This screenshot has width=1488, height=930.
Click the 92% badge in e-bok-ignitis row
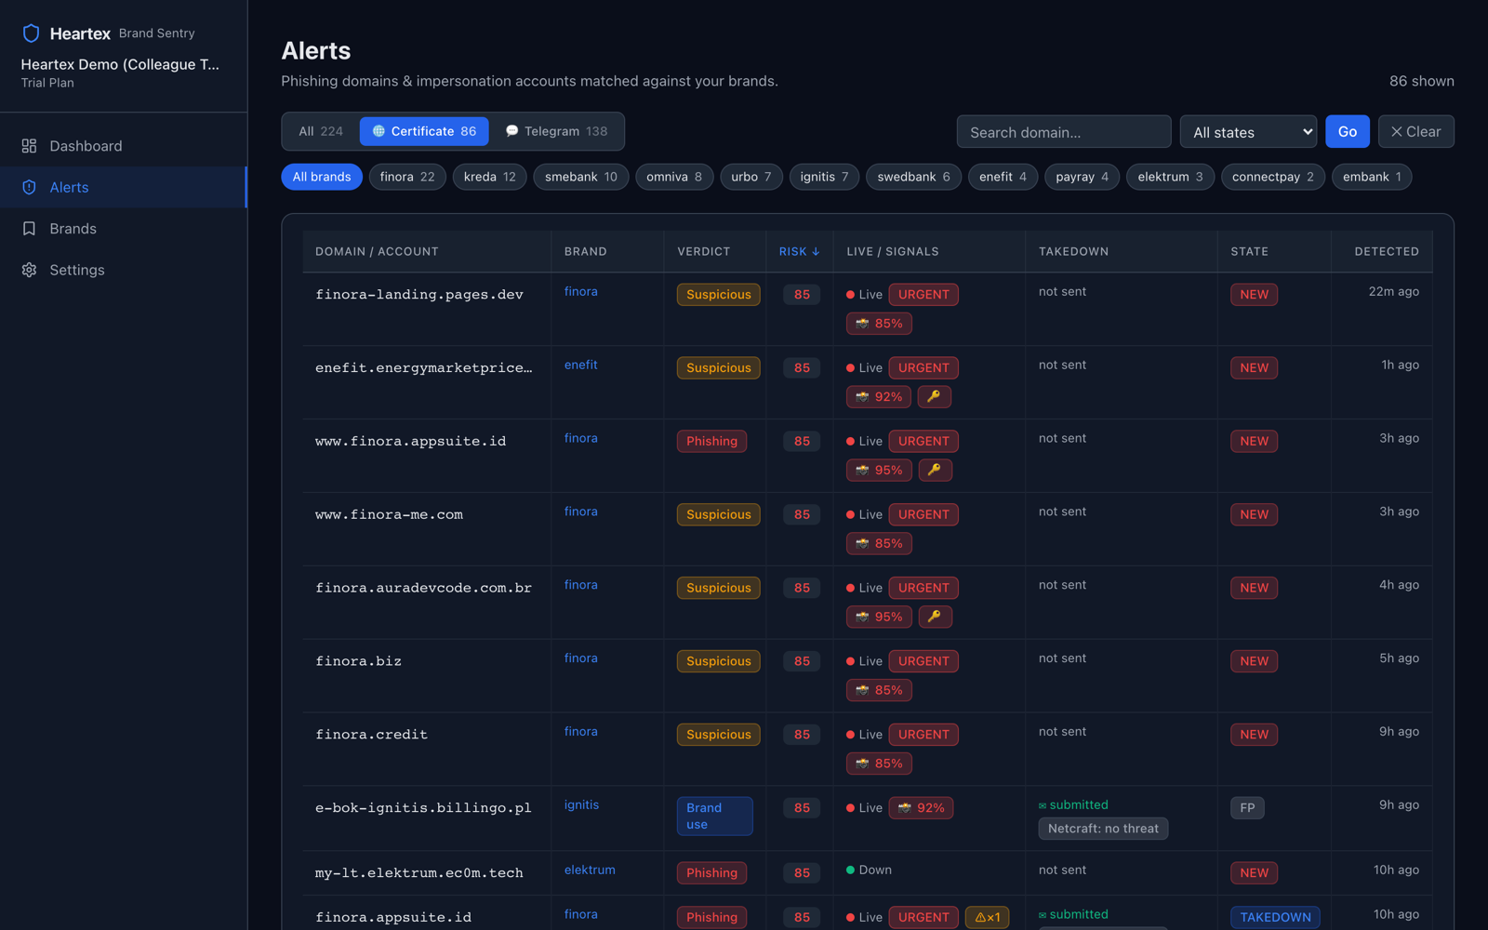point(921,808)
